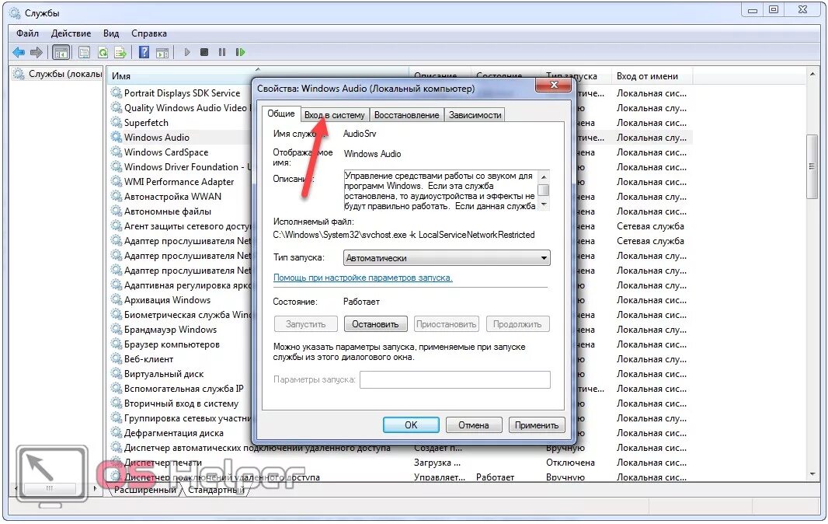The width and height of the screenshot is (828, 524).
Task: Click the Остановить button
Action: coord(375,324)
